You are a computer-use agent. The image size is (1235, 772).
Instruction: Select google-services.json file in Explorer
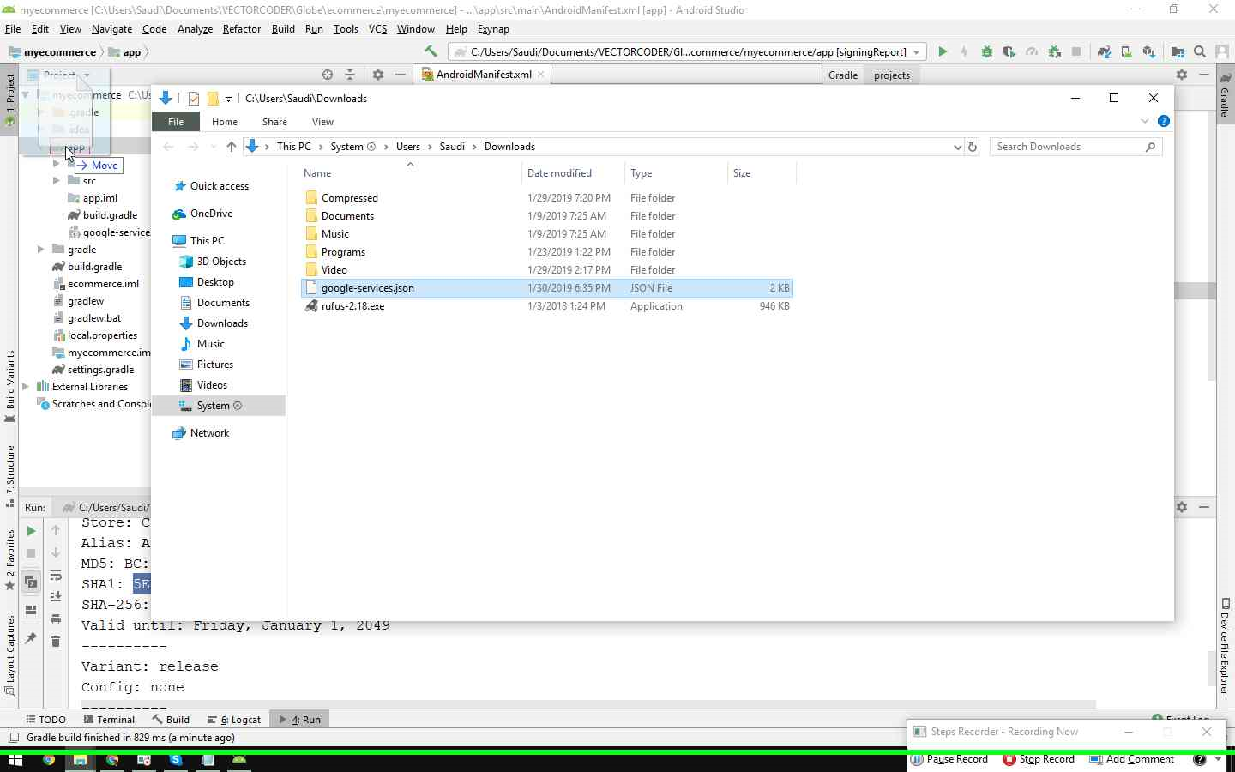coord(547,288)
